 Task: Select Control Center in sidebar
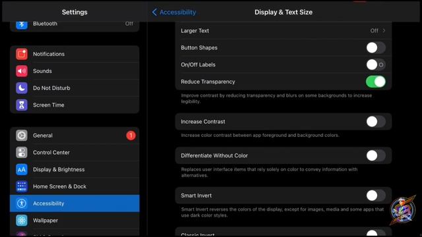[75, 152]
